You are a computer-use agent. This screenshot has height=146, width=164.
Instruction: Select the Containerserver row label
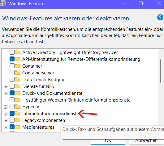pos(38,73)
